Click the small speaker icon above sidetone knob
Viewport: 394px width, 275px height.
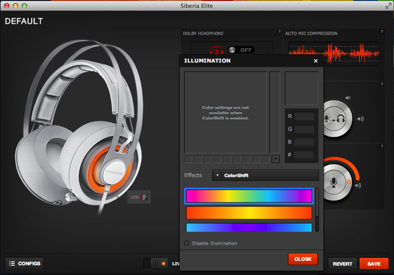click(348, 98)
